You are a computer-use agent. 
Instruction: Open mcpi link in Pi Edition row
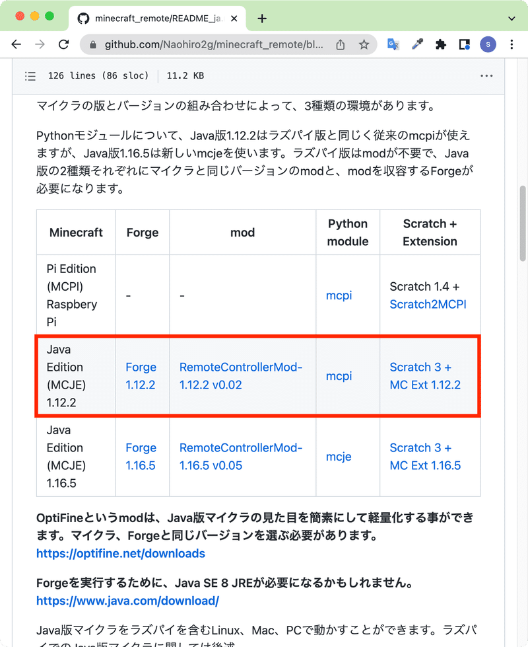tap(339, 295)
